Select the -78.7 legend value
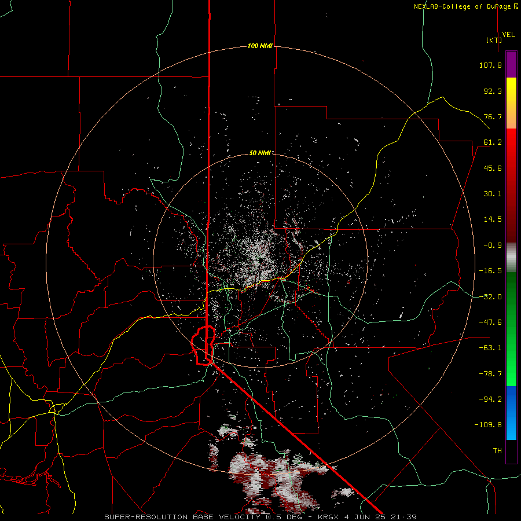521x521 pixels. coord(490,374)
